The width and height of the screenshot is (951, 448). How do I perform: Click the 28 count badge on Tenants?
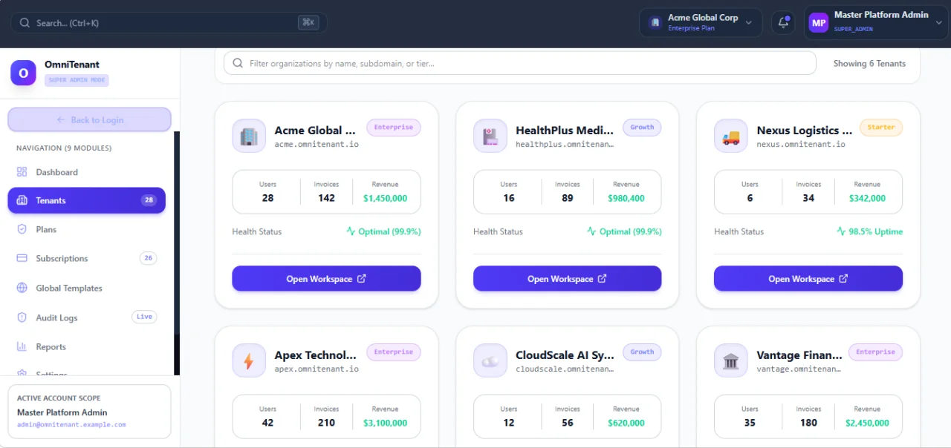149,200
